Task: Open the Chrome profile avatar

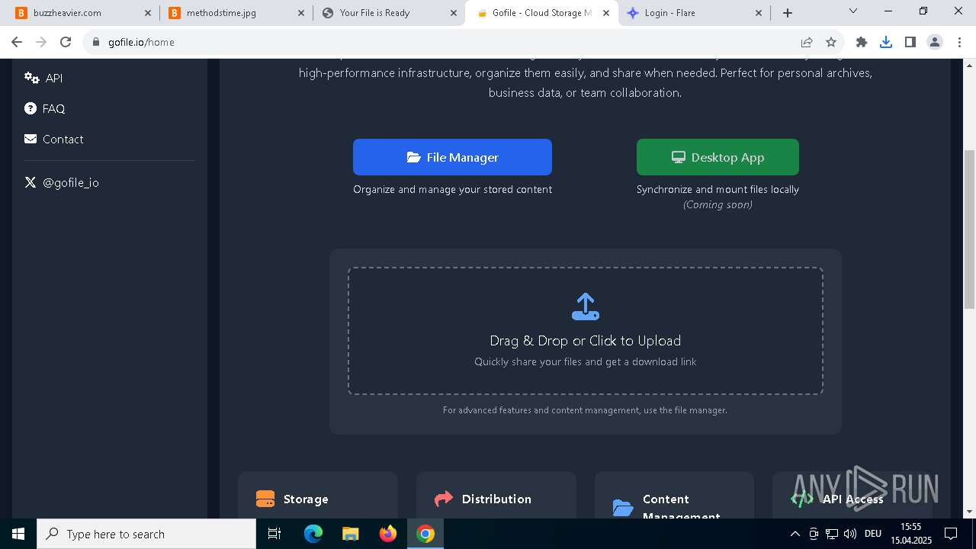Action: (x=935, y=42)
